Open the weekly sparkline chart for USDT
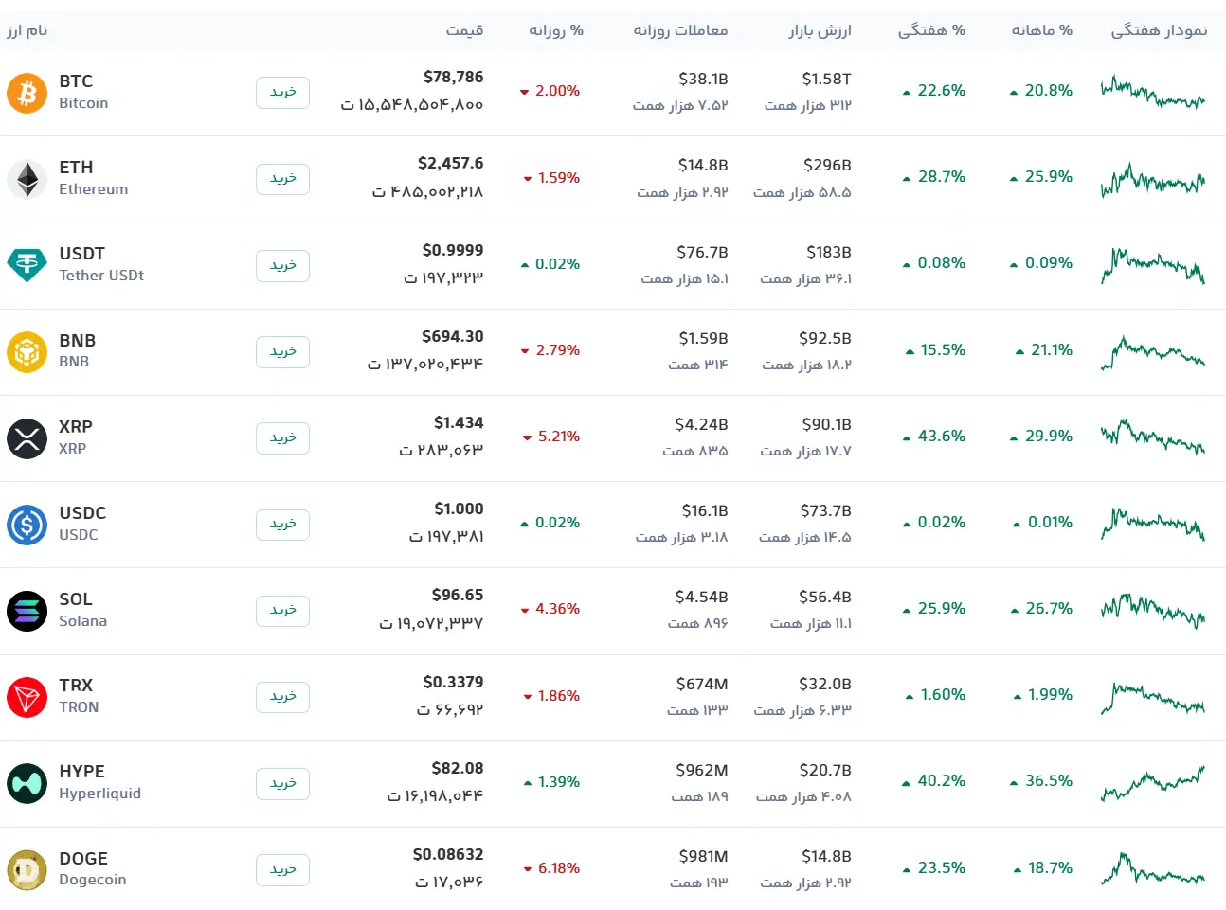1226x910 pixels. tap(1153, 265)
